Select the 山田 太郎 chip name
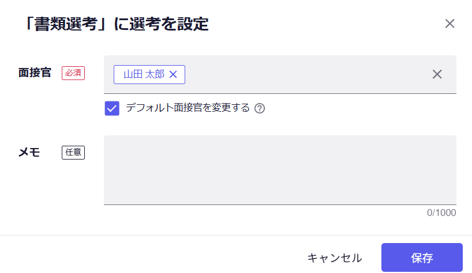Viewport: 472px width, 273px height. pos(144,74)
